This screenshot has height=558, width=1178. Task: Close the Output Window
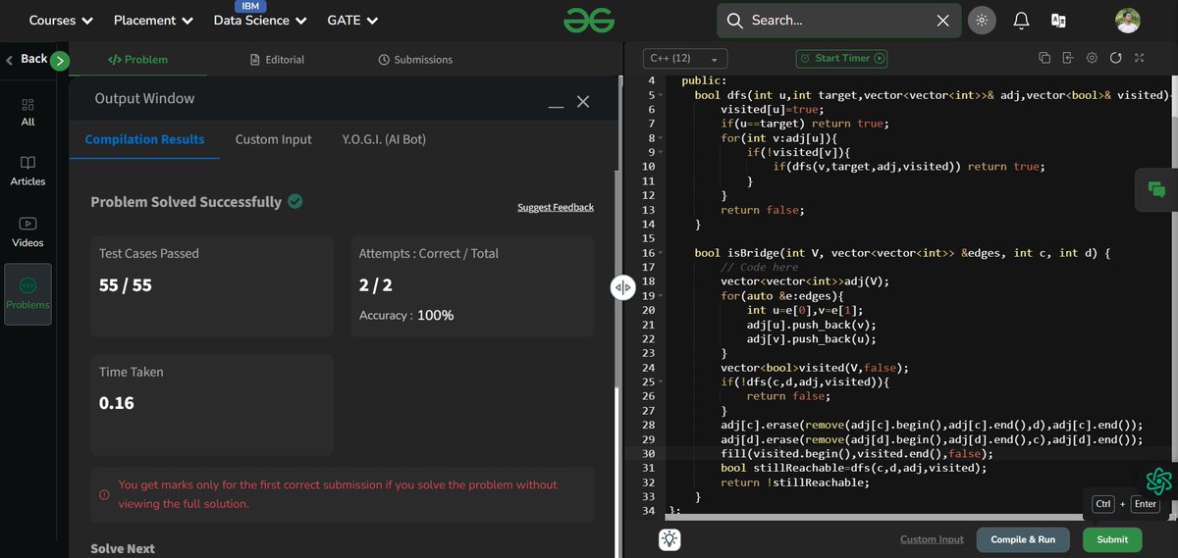tap(583, 101)
